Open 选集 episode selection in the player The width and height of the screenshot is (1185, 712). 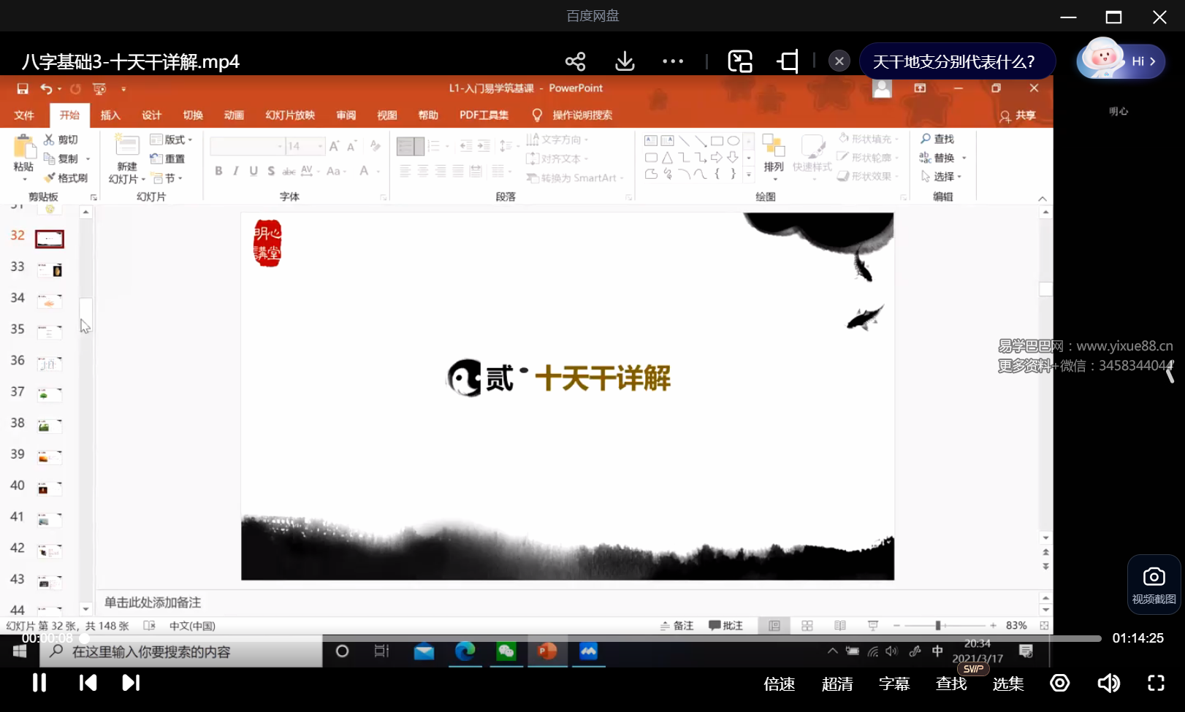[x=1007, y=684]
